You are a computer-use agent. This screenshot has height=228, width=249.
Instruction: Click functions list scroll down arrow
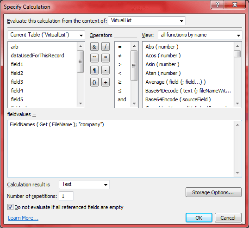[x=237, y=104]
